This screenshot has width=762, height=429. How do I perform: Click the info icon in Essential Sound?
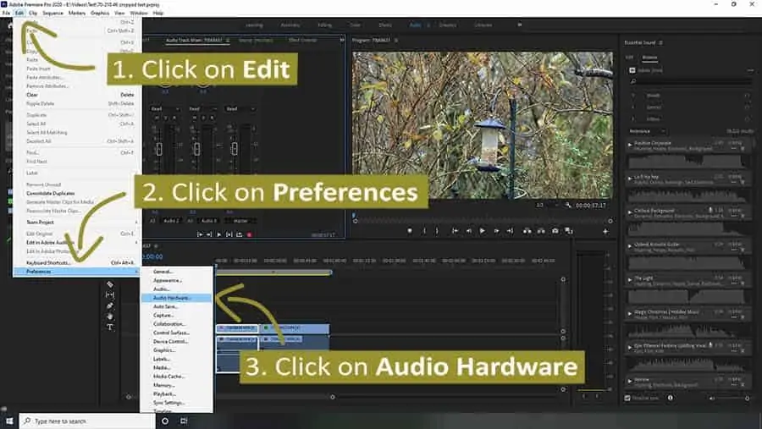[671, 398]
